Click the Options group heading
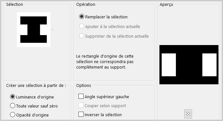The width and height of the screenshot is (223, 121). pos(84,85)
